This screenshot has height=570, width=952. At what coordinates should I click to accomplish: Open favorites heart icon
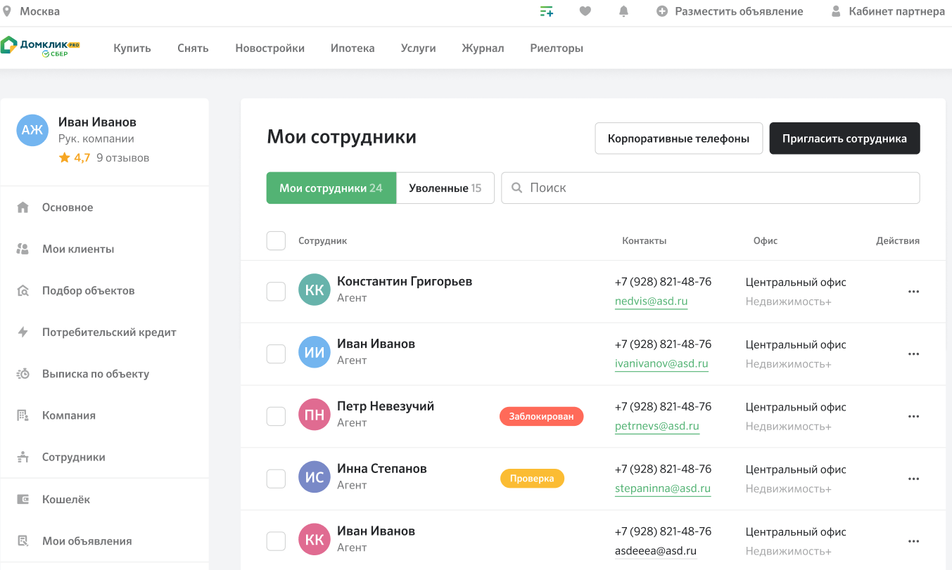coord(585,11)
